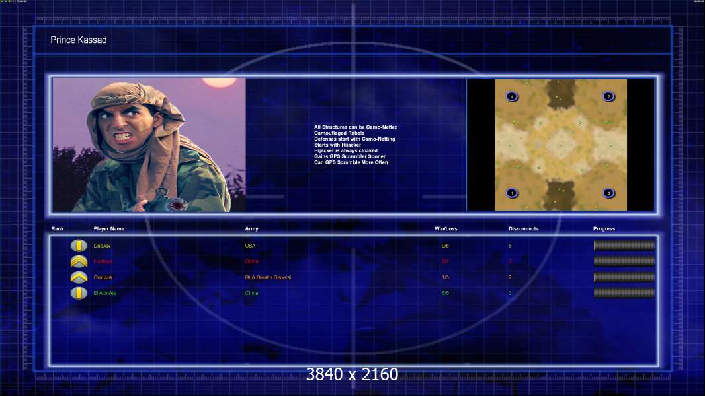
Task: Click "All Structures can be Camo-Netted" line
Action: (356, 127)
